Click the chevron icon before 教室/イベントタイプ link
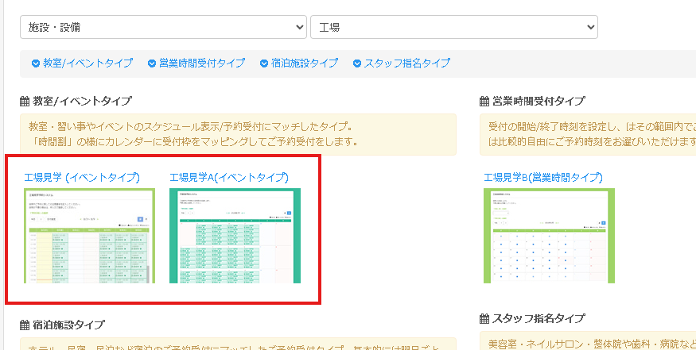The width and height of the screenshot is (696, 350). pyautogui.click(x=36, y=63)
